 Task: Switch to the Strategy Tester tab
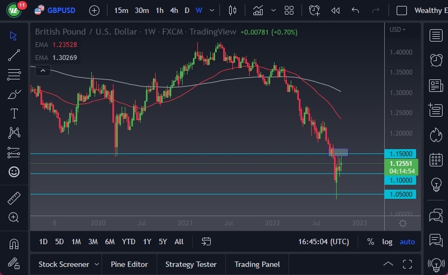pyautogui.click(x=191, y=264)
